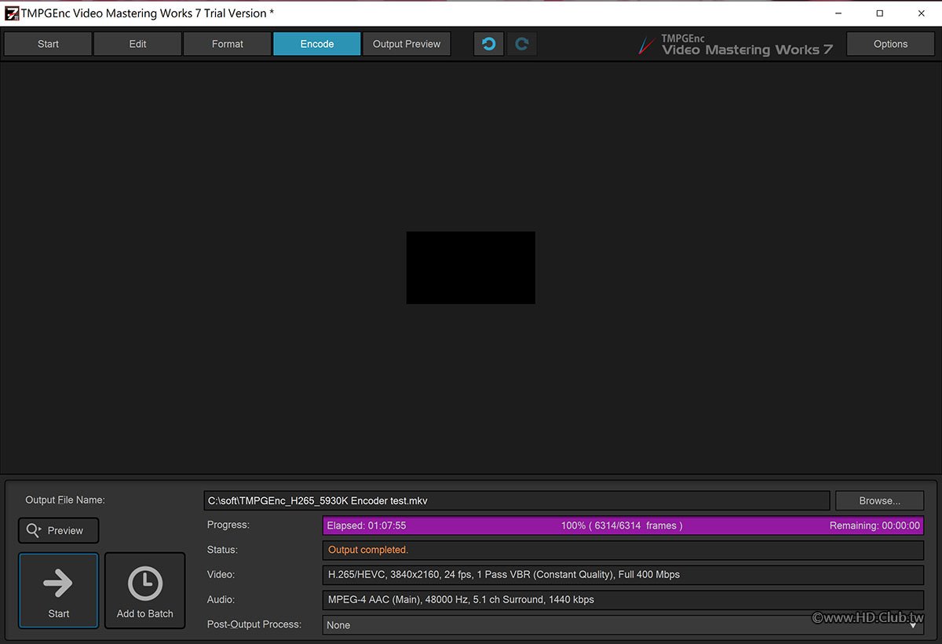The image size is (942, 644).
Task: Click the 'Progress:' label
Action: [x=228, y=525]
